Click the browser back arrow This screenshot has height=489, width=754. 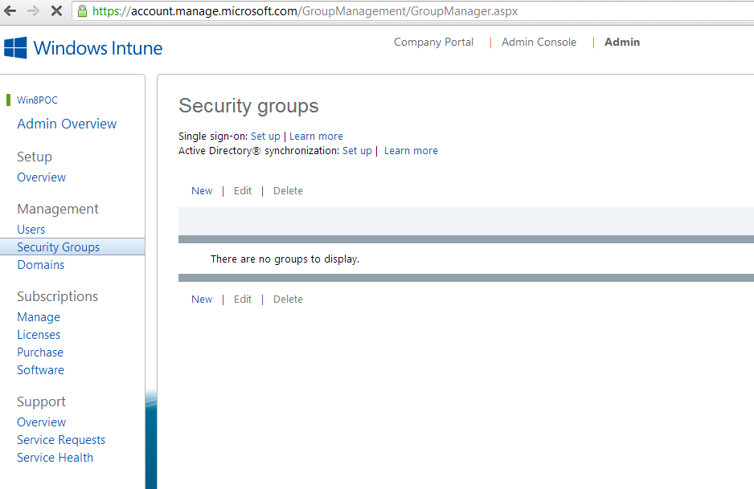point(10,11)
